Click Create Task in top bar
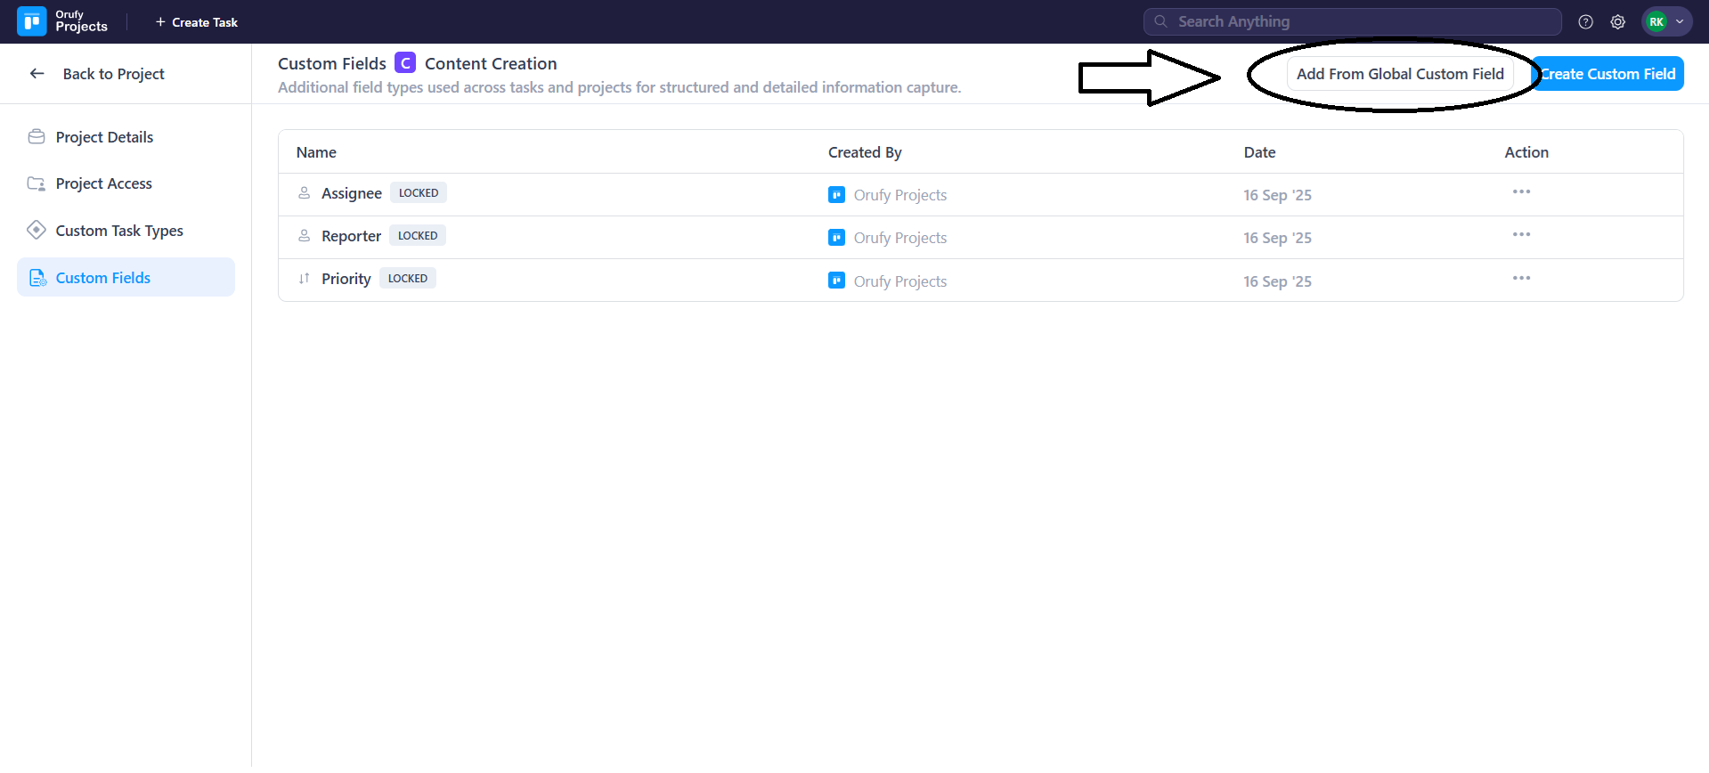This screenshot has width=1709, height=773. click(197, 22)
